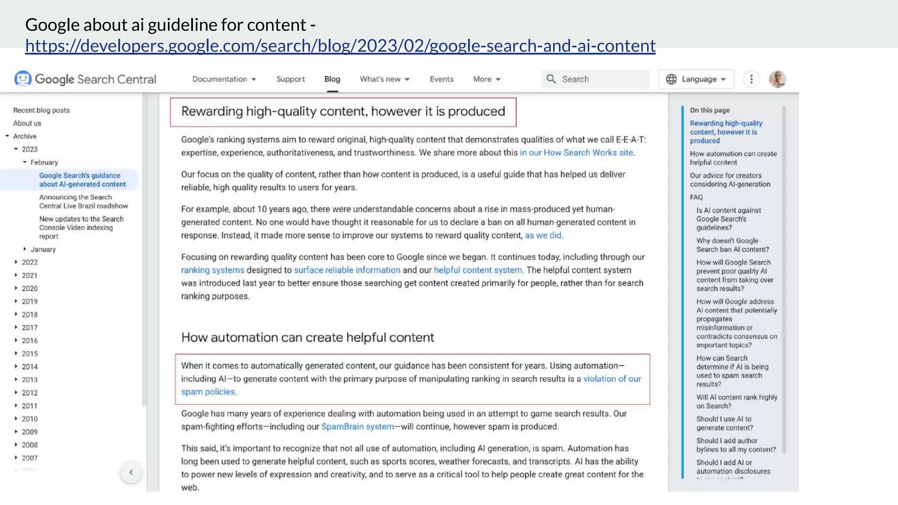Expand the 2015 archive year
898x505 pixels.
click(x=16, y=353)
